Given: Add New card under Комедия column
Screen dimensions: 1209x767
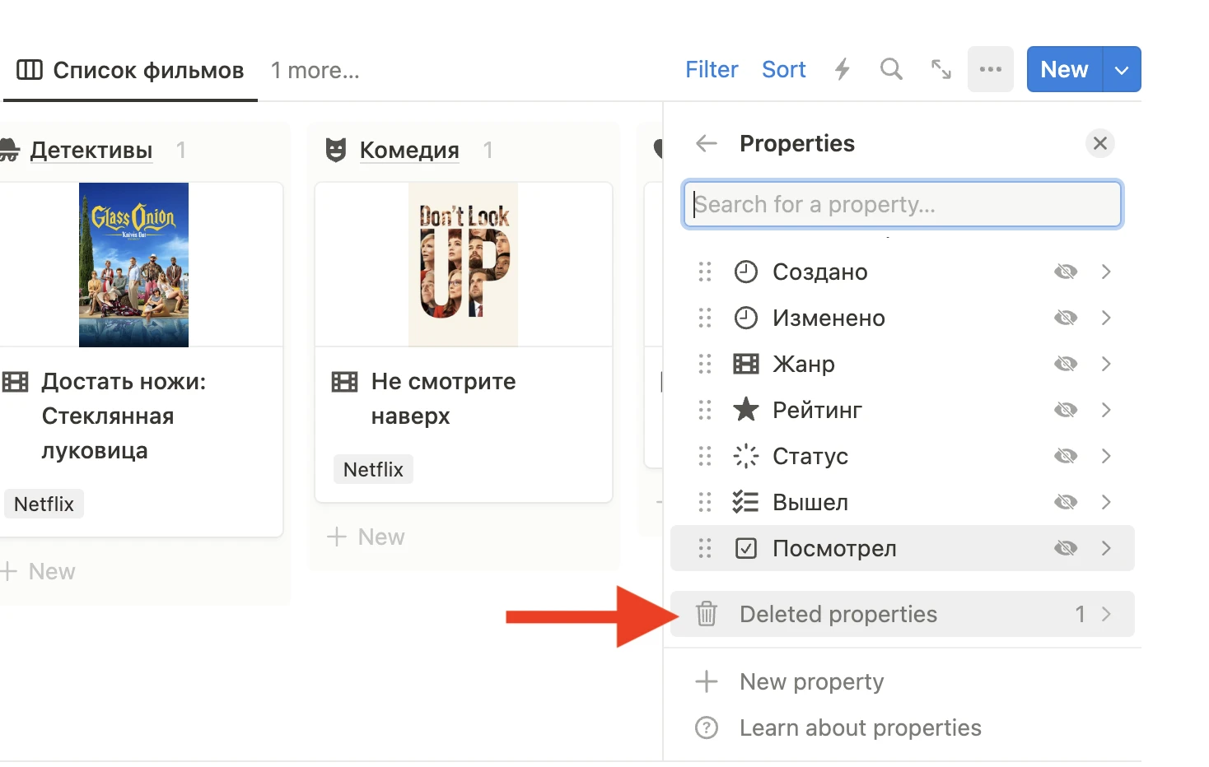Looking at the screenshot, I should pos(366,537).
